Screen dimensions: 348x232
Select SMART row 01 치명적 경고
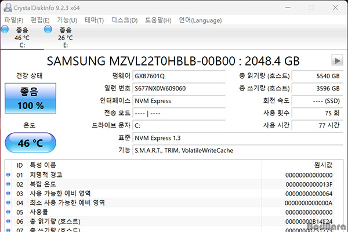[169, 175]
